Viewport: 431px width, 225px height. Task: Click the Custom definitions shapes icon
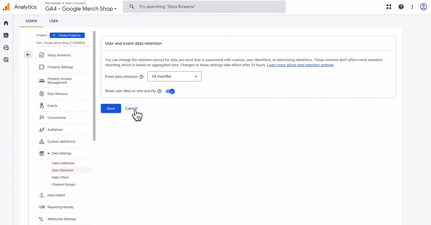click(42, 141)
